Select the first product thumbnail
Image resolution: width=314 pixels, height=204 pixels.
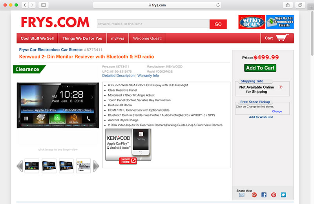tap(32, 166)
